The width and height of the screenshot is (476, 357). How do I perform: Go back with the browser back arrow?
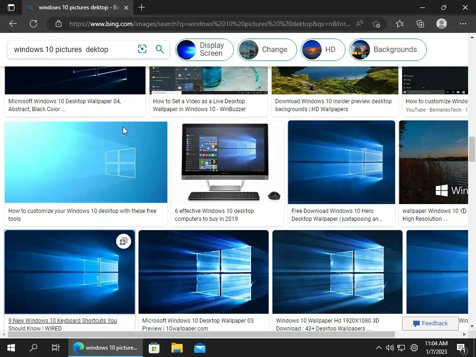click(x=13, y=24)
